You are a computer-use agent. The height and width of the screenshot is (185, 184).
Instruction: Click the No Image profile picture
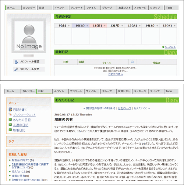tap(29, 36)
